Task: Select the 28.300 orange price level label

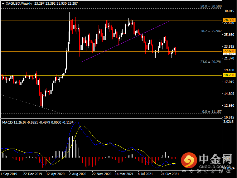Action: pos(229,20)
